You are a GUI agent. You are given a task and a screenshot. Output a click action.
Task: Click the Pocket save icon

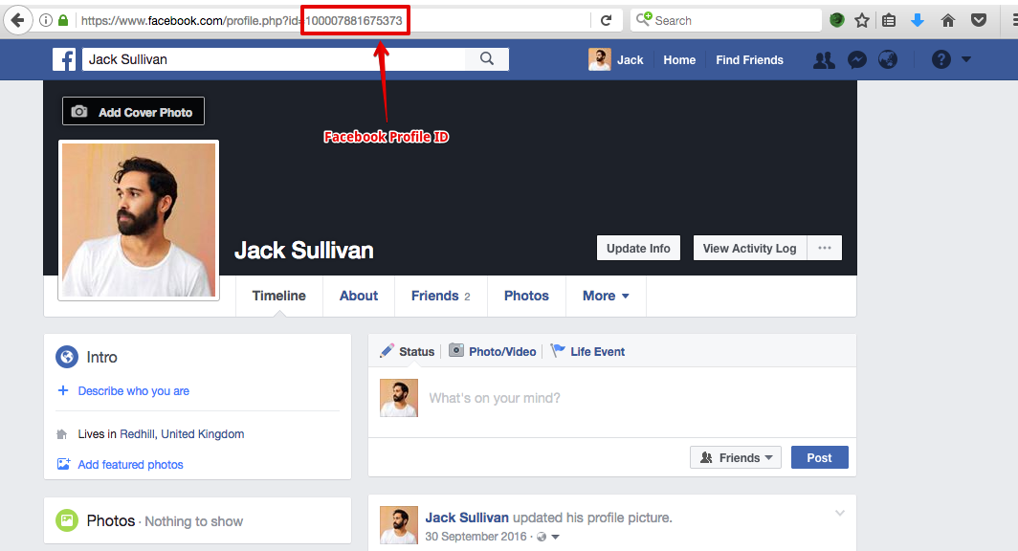(x=979, y=20)
